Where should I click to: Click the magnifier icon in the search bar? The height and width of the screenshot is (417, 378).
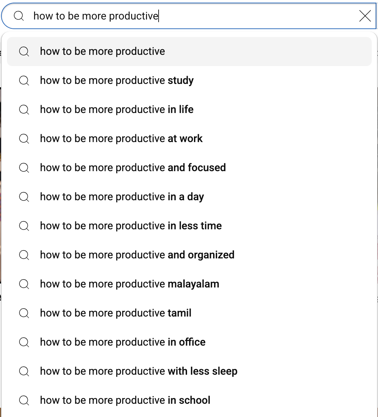(19, 16)
